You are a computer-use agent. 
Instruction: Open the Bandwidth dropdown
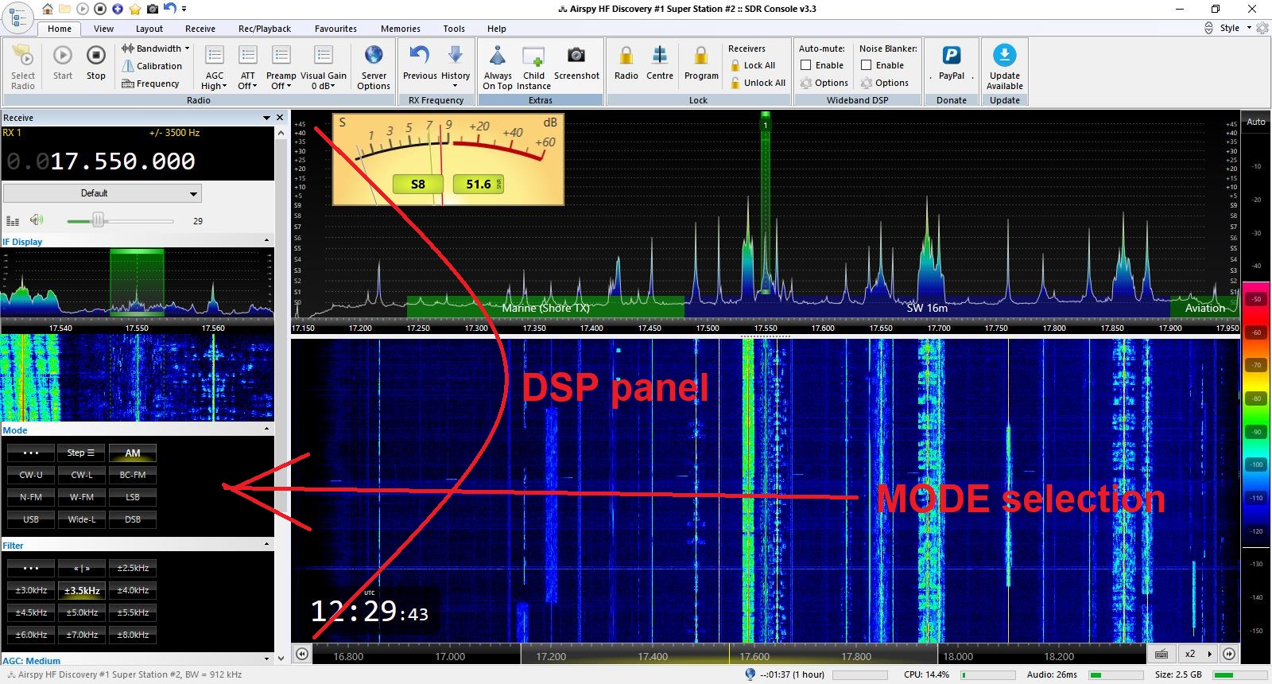click(156, 49)
